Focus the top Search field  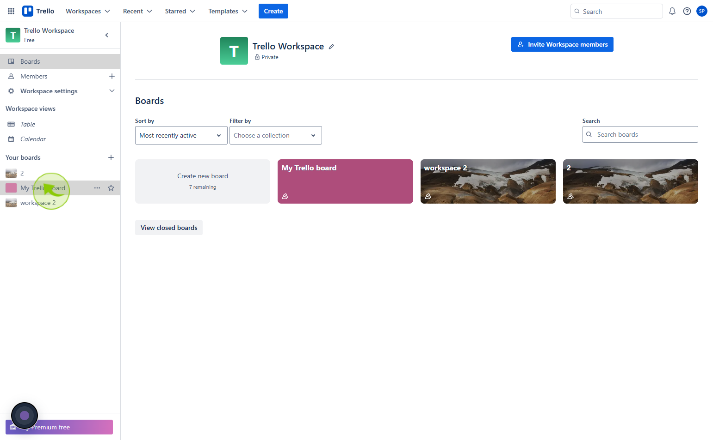[617, 11]
